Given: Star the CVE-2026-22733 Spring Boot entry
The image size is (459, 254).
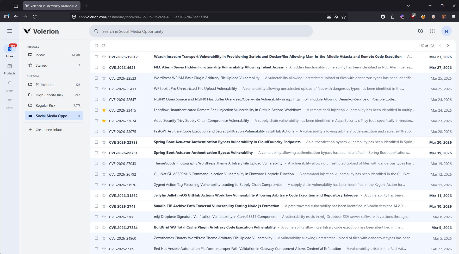Looking at the screenshot, I should [x=104, y=142].
